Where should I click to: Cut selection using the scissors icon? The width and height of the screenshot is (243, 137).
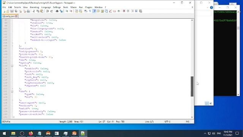tap(34, 11)
